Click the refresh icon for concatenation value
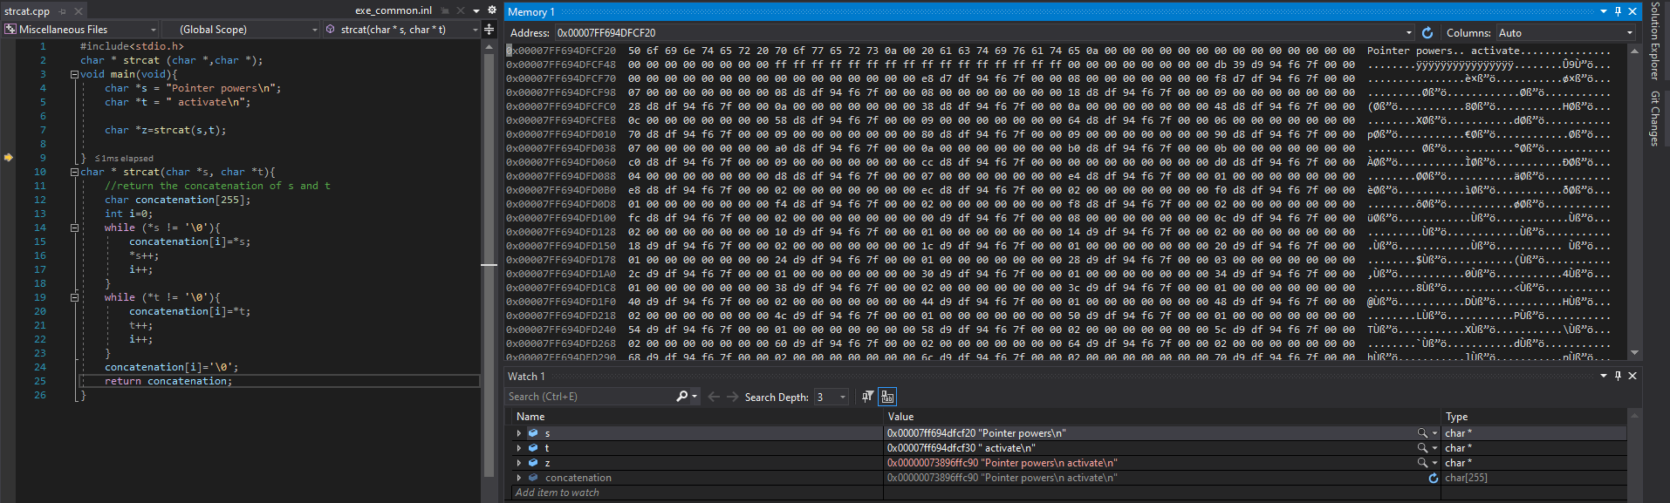The image size is (1670, 503). [x=1433, y=479]
